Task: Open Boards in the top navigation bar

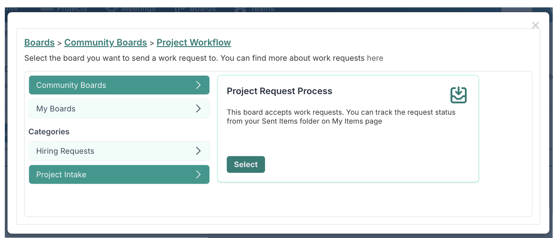Action: point(203,9)
